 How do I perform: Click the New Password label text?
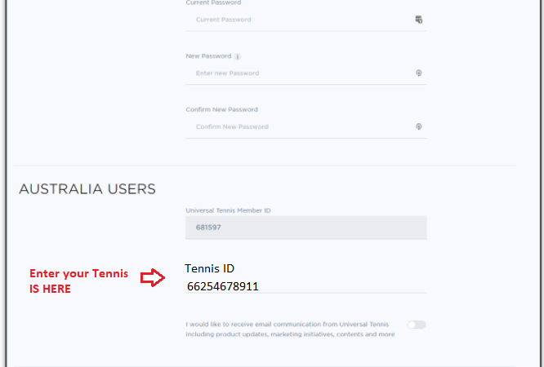(208, 56)
